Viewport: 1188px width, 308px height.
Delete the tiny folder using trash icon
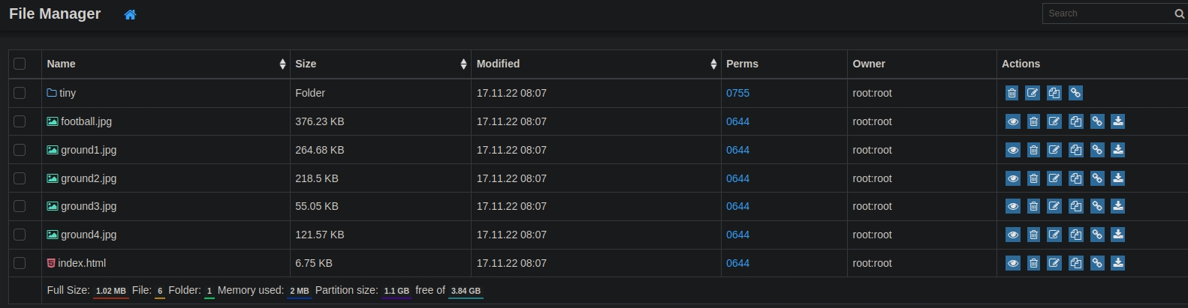coord(1012,93)
